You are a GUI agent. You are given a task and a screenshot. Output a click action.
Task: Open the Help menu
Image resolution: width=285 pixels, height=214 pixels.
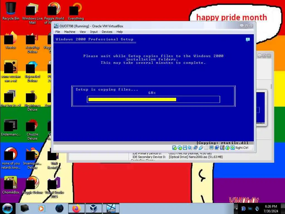click(119, 32)
